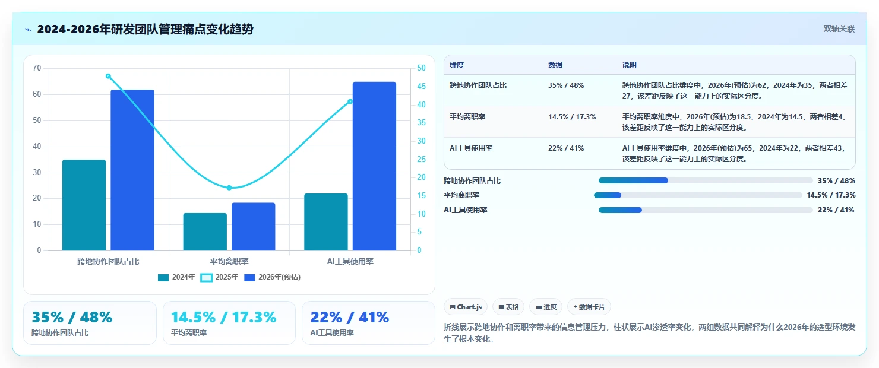This screenshot has width=879, height=368.
Task: Toggle the 2026年(预估) legend series
Action: tap(273, 277)
